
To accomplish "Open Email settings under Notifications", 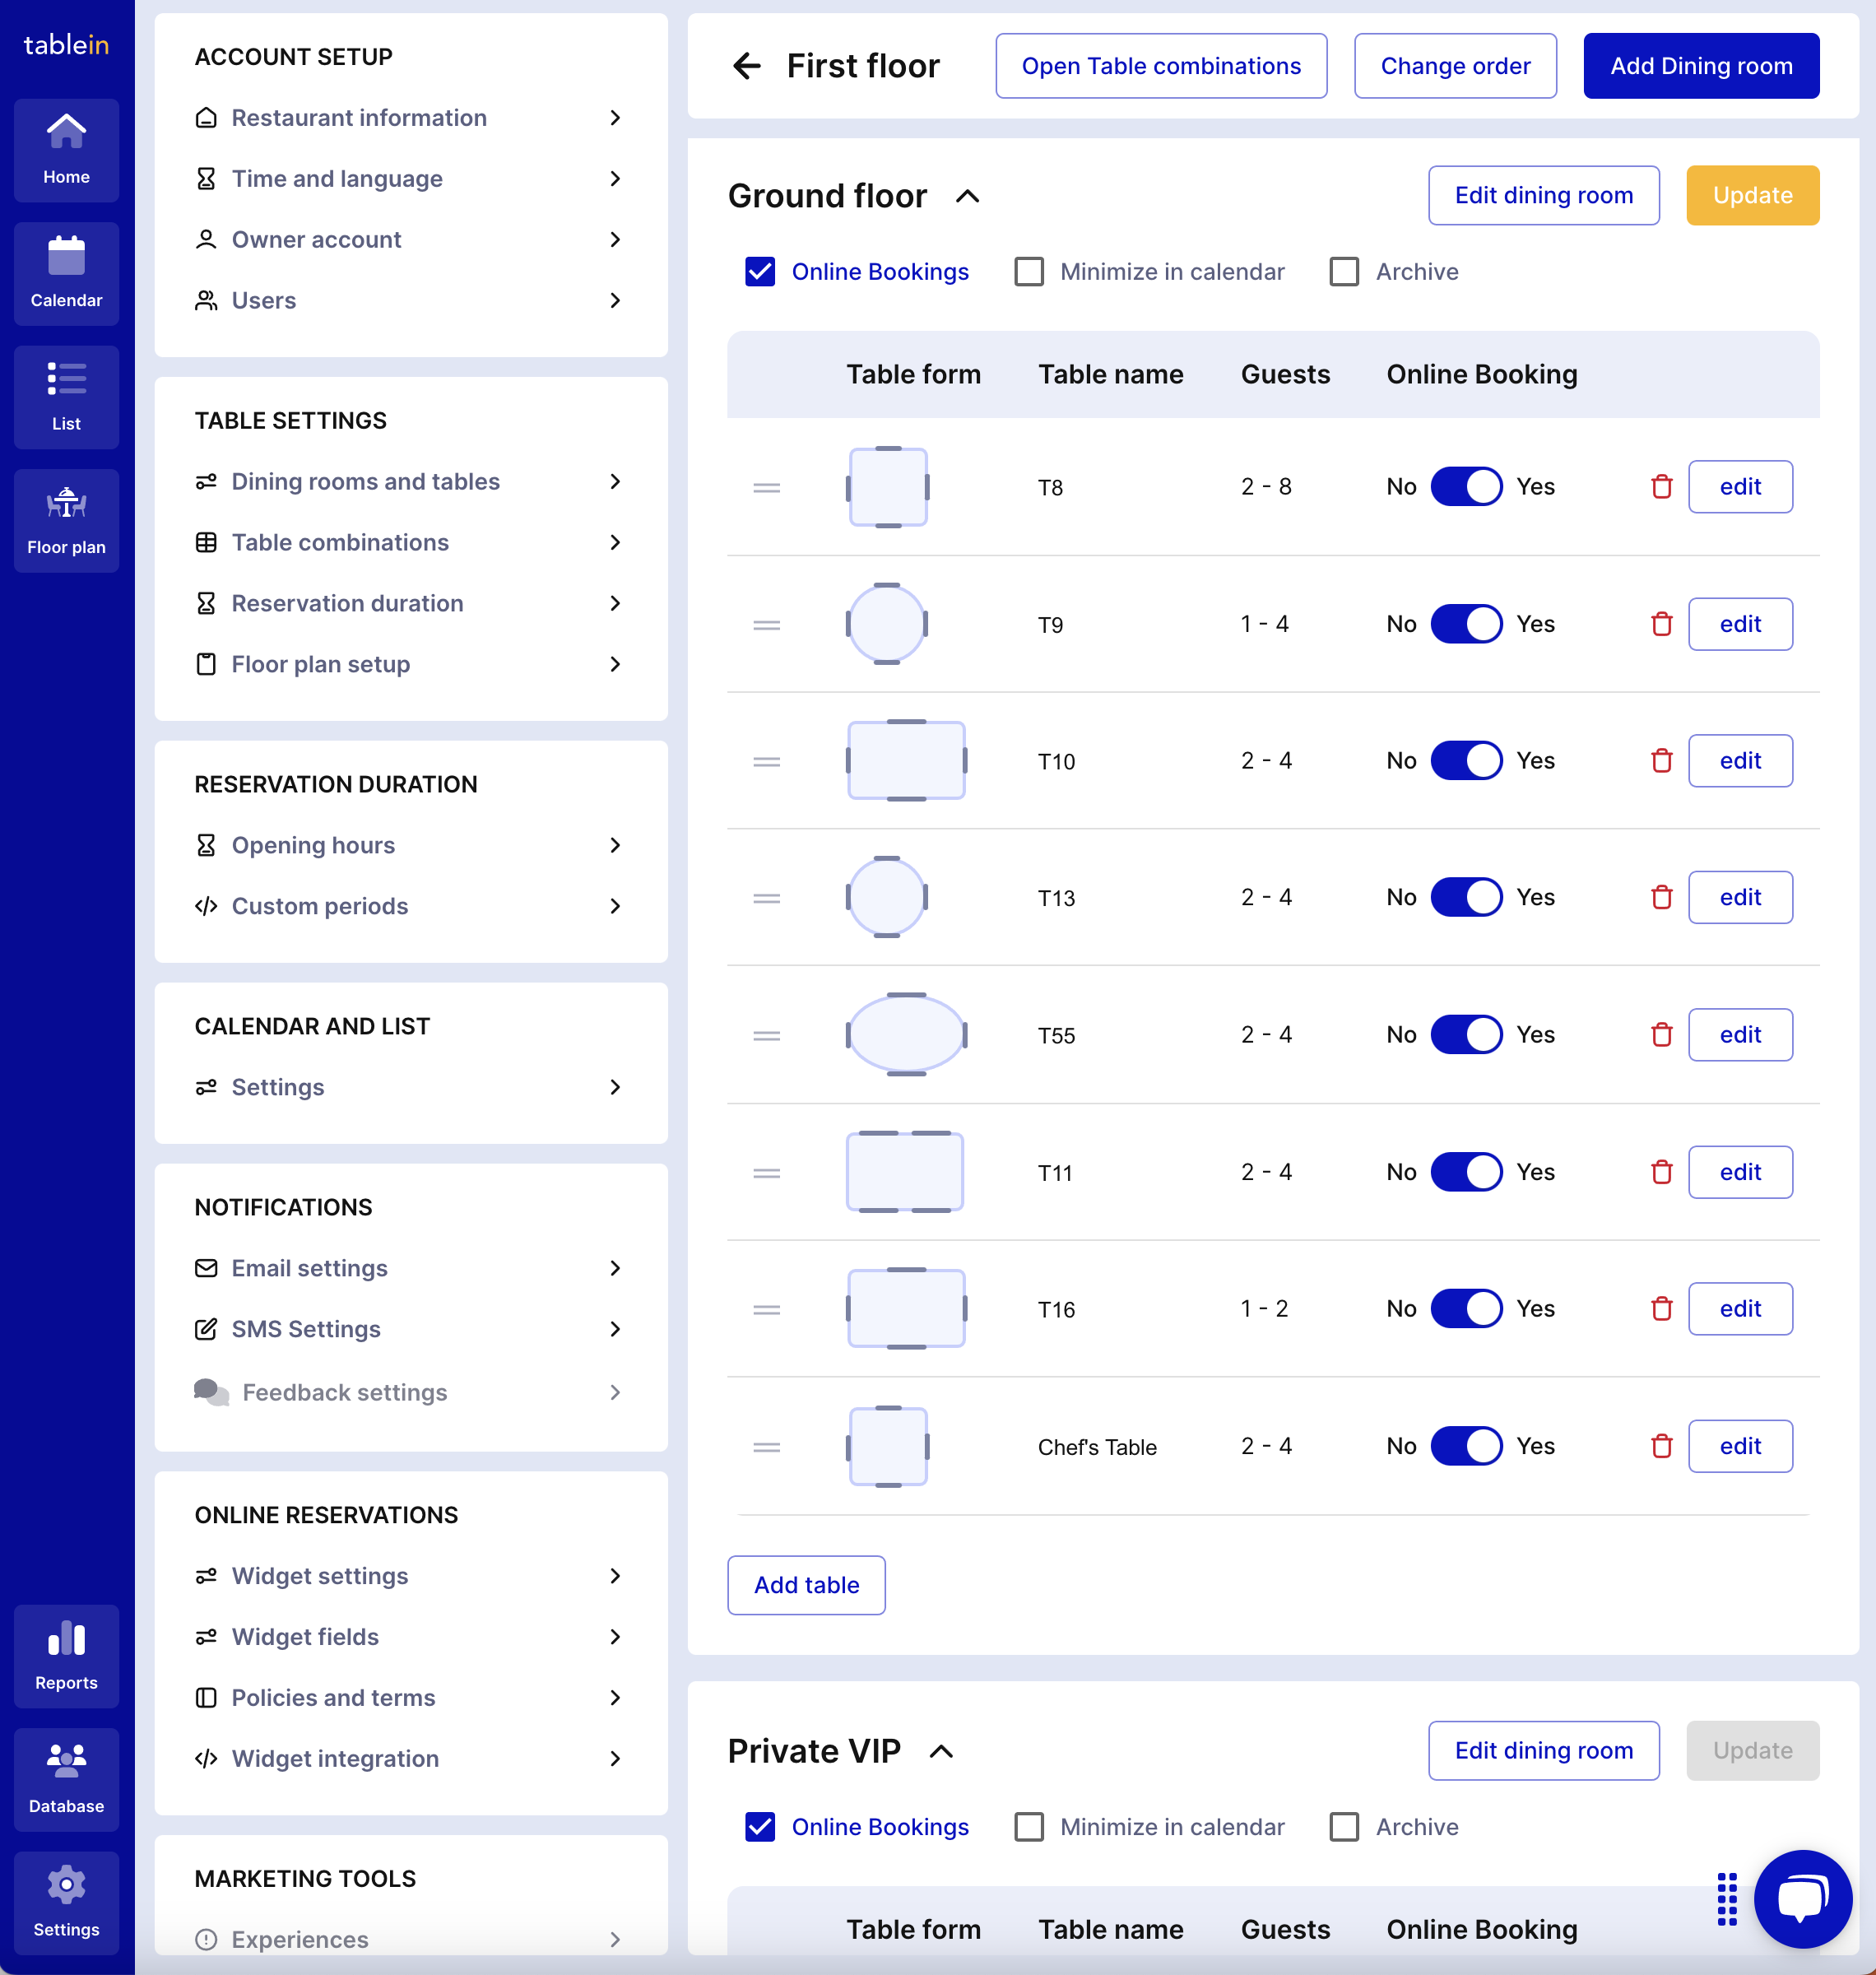I will click(x=309, y=1267).
